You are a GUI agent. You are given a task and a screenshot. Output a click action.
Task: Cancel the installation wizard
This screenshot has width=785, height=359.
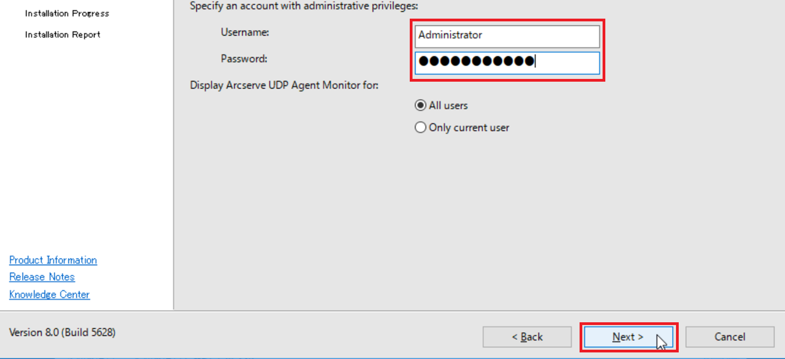pos(730,337)
